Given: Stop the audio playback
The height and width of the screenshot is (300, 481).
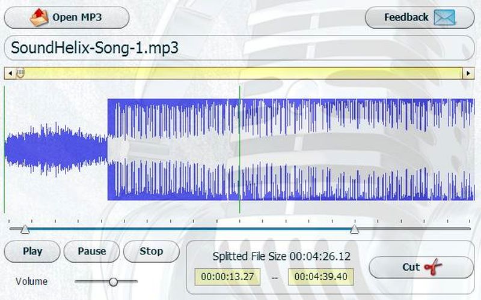Looking at the screenshot, I should click(152, 251).
